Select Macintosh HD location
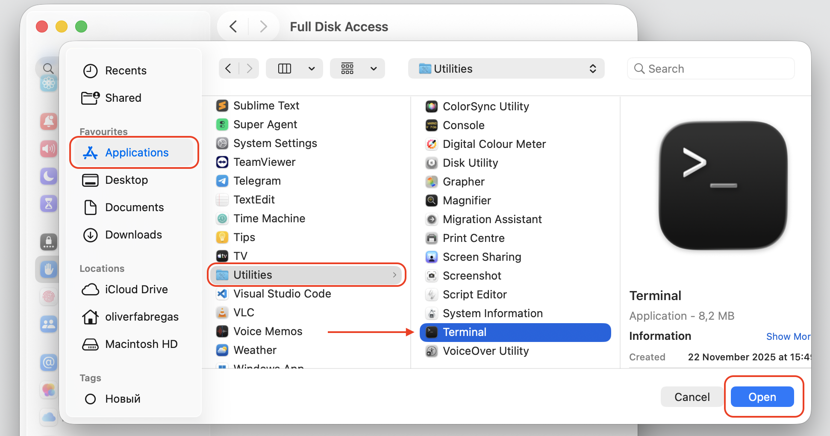 135,344
